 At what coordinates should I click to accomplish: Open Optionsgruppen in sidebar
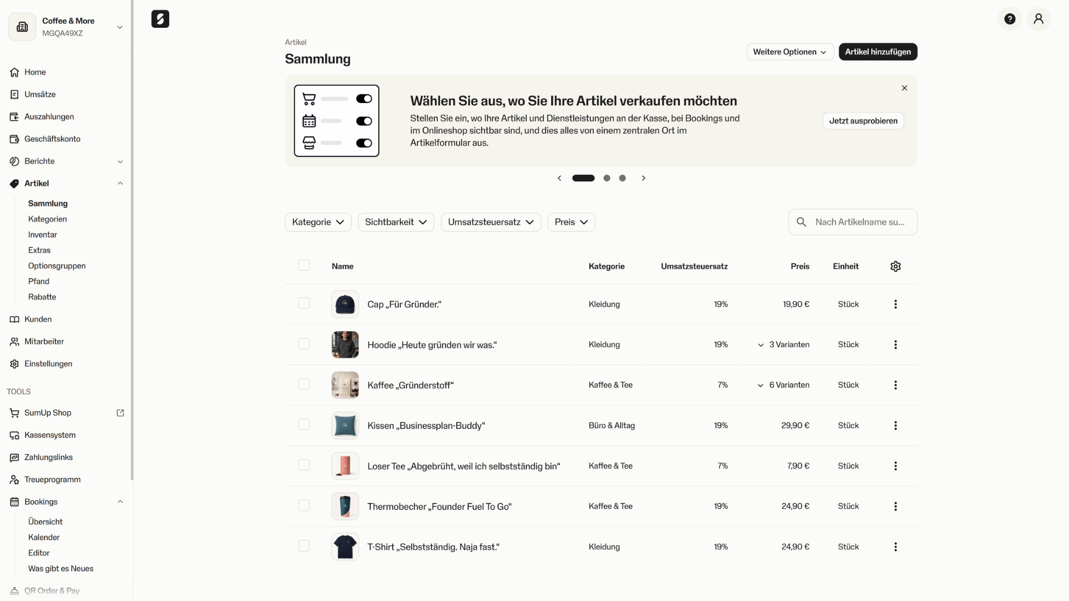click(x=57, y=266)
